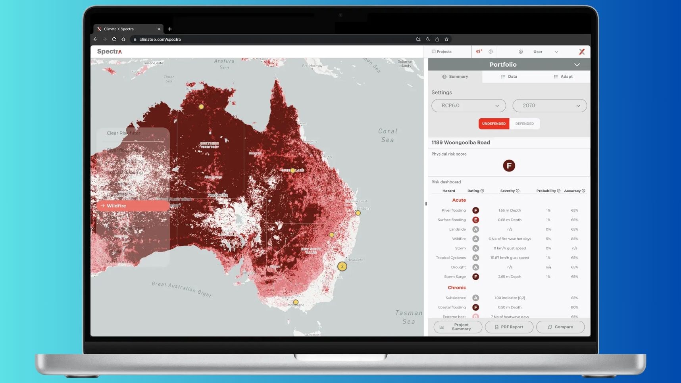Open the help question mark icon
Image resolution: width=681 pixels, height=383 pixels.
coord(491,52)
